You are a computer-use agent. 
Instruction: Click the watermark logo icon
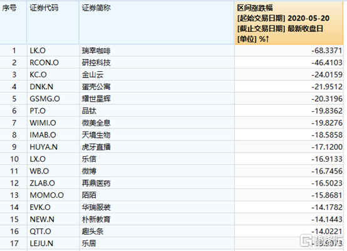tap(306, 240)
